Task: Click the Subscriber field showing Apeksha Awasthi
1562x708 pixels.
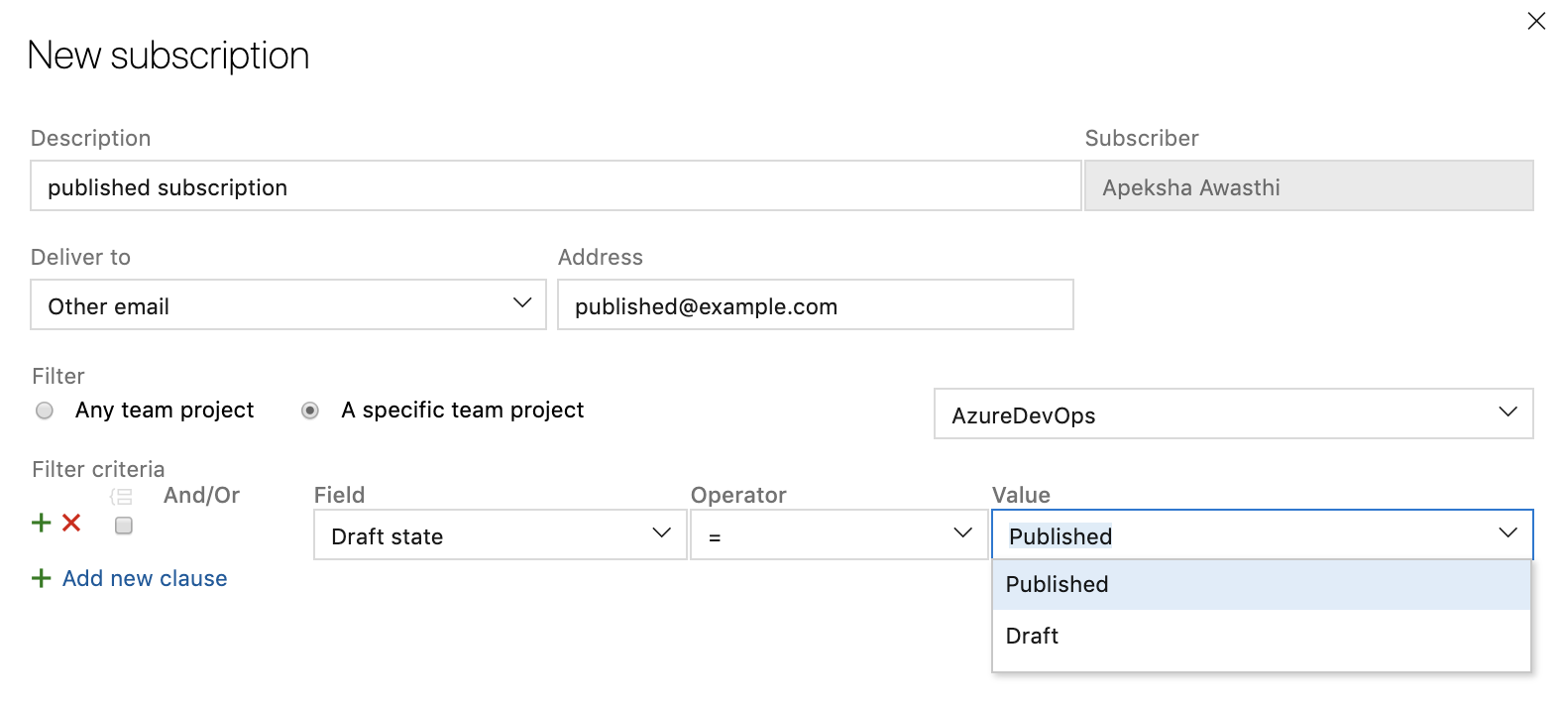Action: click(1308, 186)
